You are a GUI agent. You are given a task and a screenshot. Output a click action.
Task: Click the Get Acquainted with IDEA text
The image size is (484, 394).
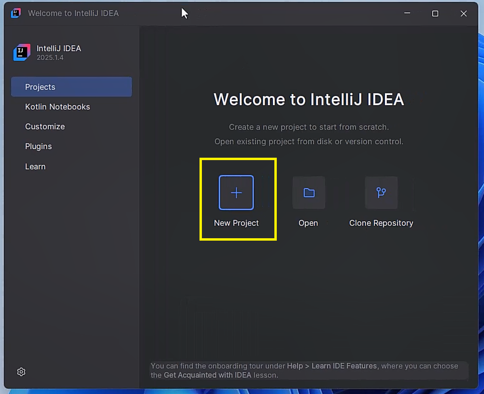coord(207,375)
